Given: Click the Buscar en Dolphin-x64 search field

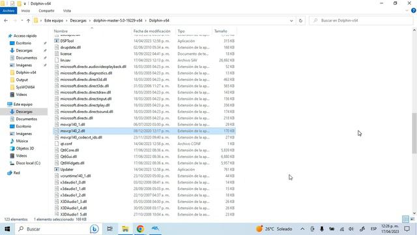Looking at the screenshot, I should (361, 20).
